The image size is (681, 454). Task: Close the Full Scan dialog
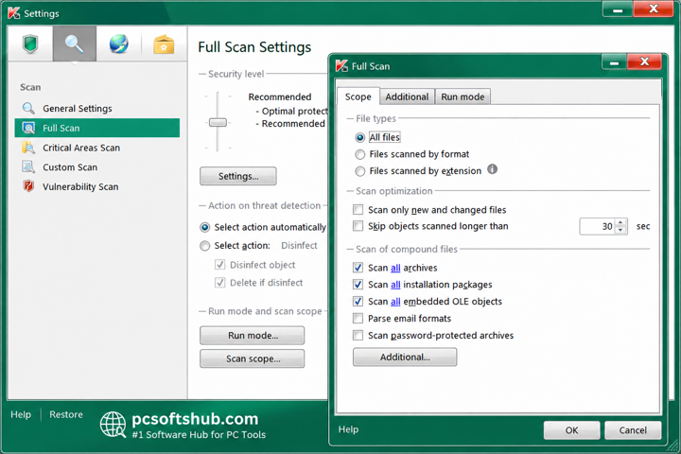coord(644,61)
